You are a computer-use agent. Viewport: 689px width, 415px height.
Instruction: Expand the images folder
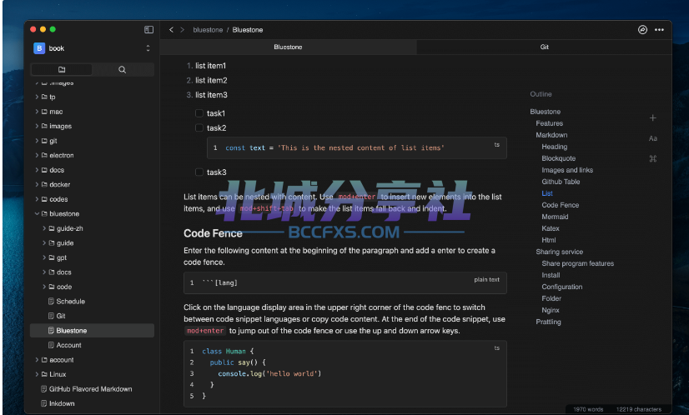pos(37,126)
